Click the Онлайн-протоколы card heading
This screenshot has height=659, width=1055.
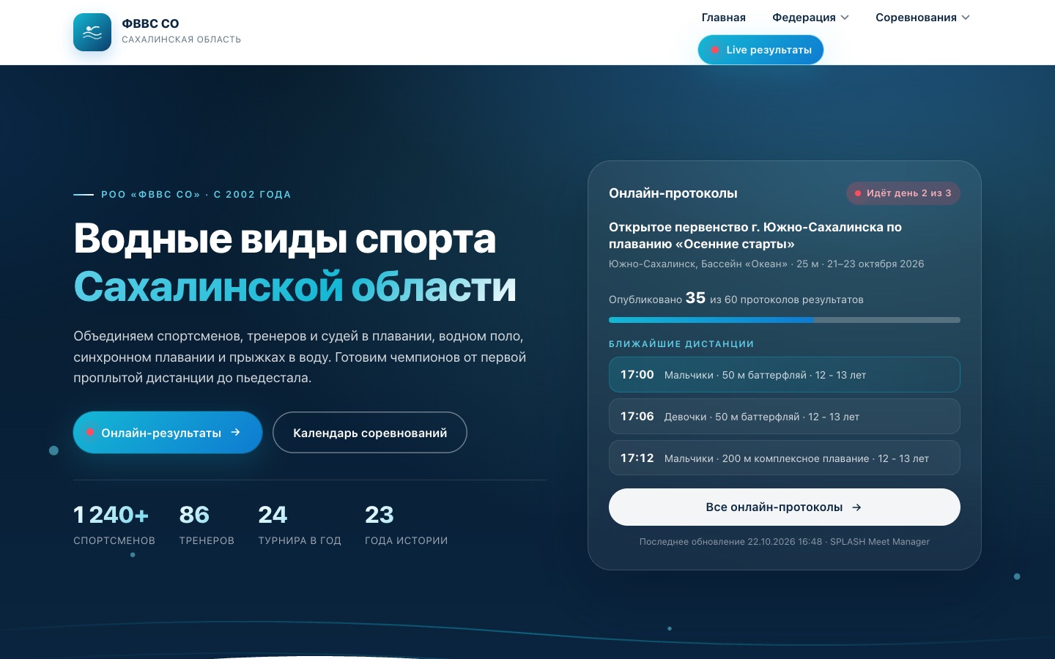[x=673, y=193]
